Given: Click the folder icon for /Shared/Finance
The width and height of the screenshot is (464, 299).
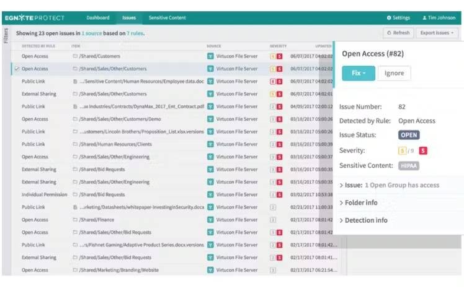Looking at the screenshot, I should click(75, 220).
